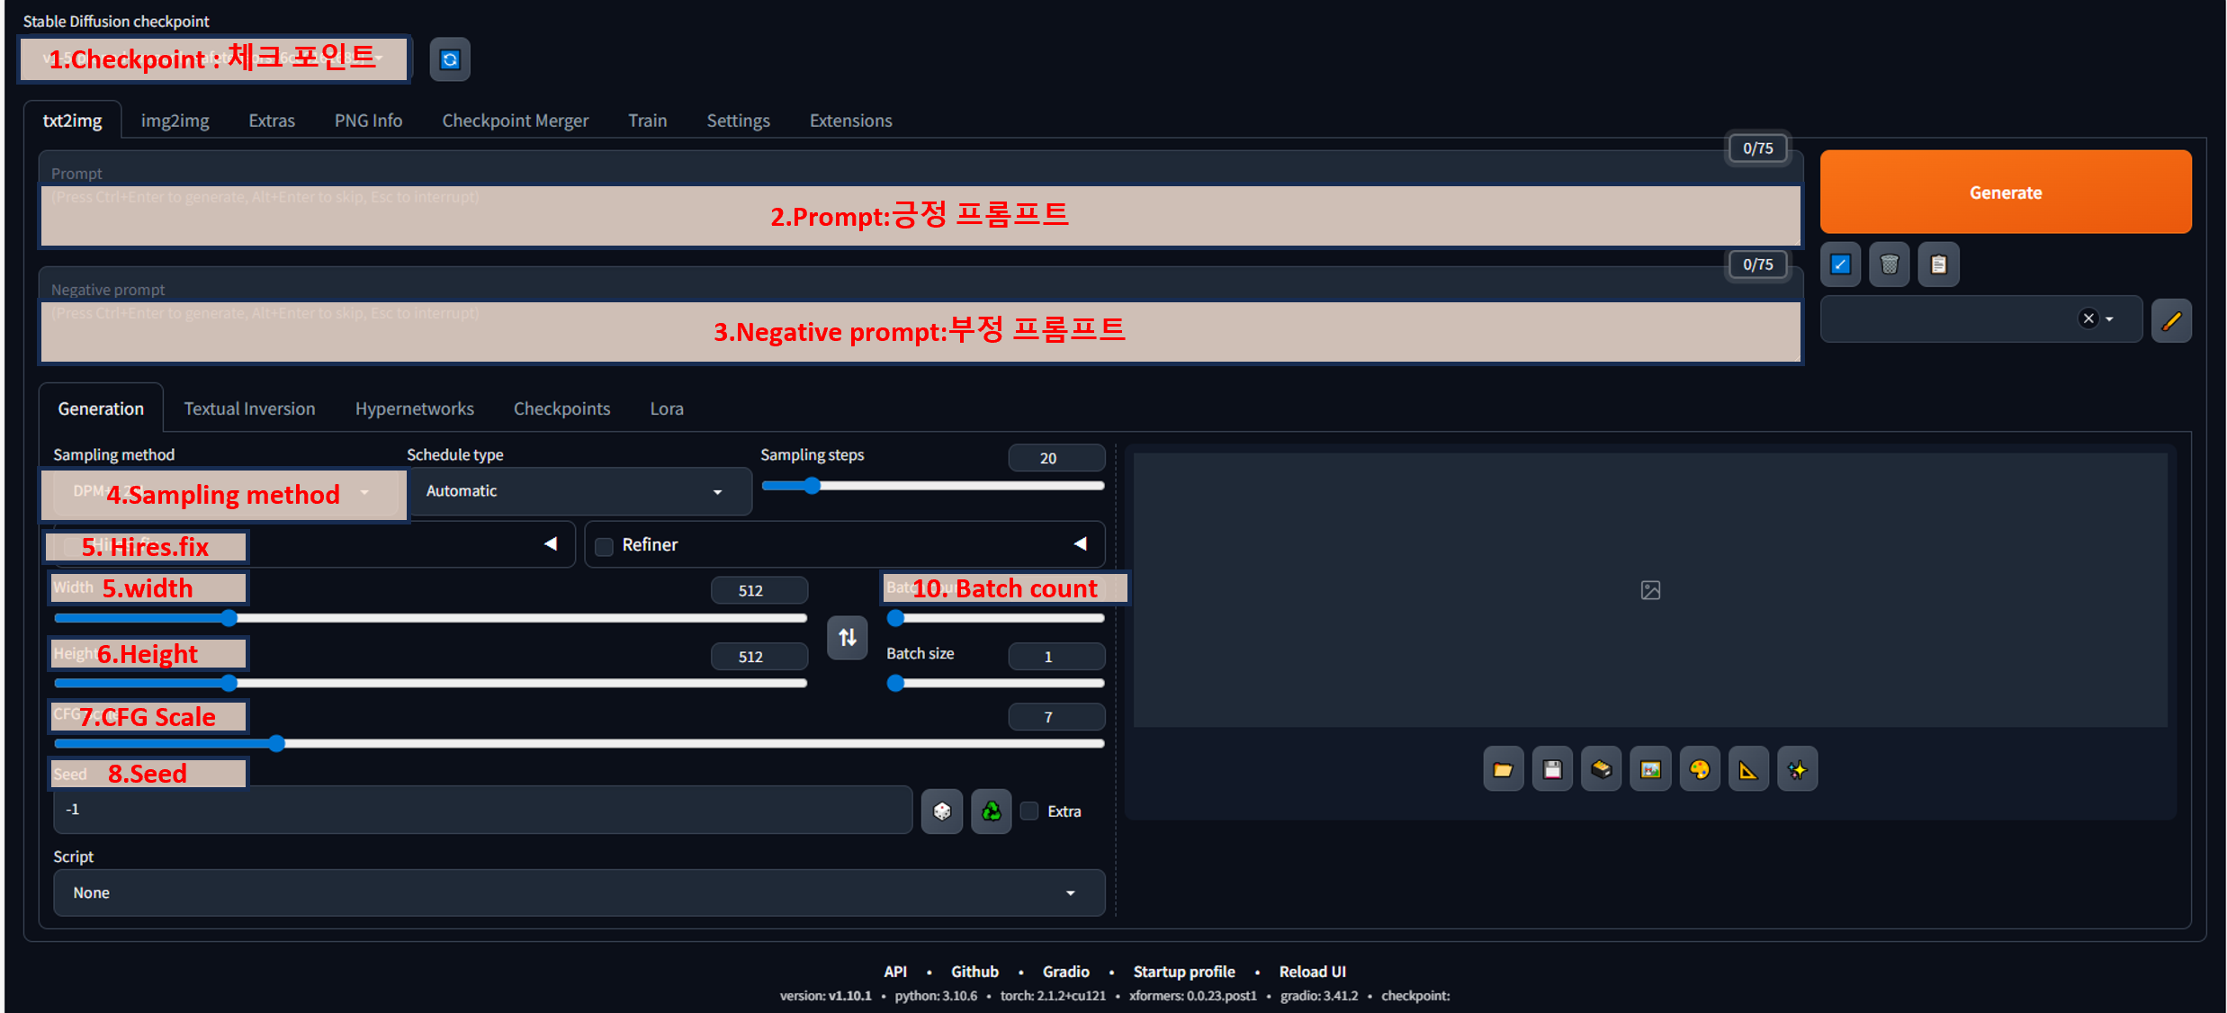Enable the Refiner checkbox

(605, 546)
